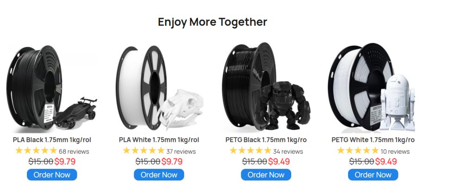This screenshot has width=474, height=186.
Task: Open the PLA Black spool product image
Action: click(x=52, y=88)
